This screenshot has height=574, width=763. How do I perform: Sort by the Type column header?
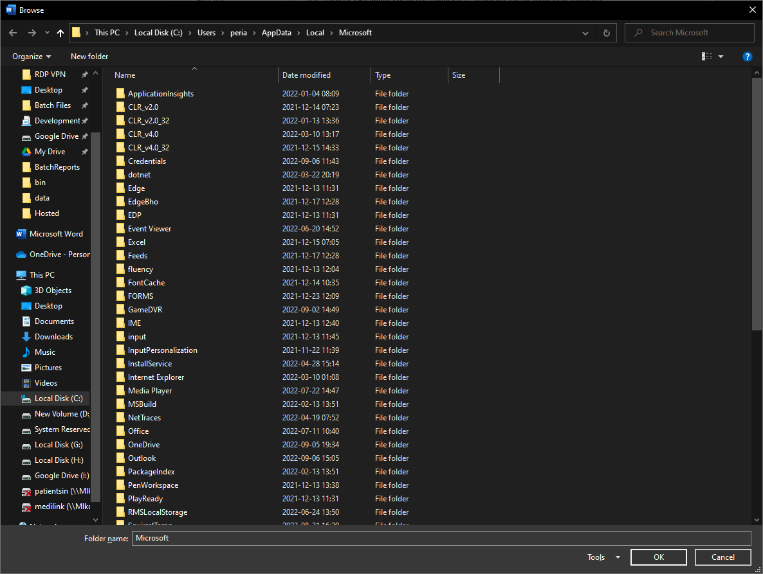tap(409, 75)
